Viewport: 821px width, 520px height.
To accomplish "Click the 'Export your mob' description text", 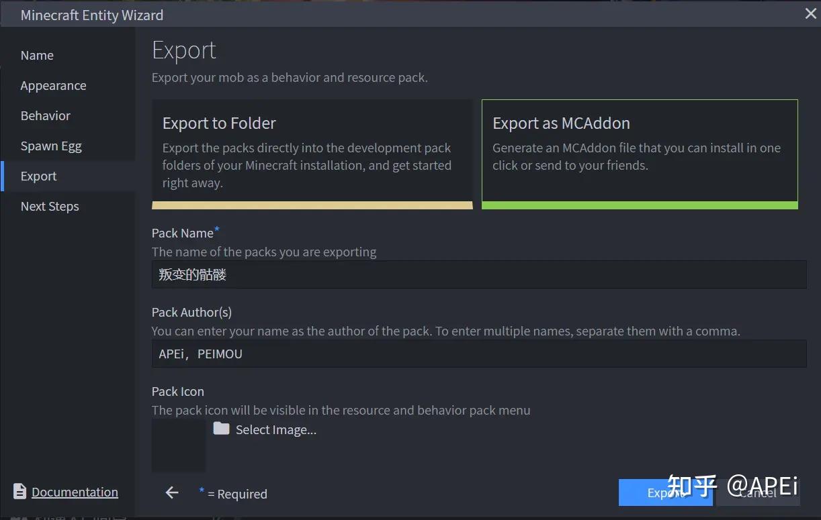I will (290, 78).
